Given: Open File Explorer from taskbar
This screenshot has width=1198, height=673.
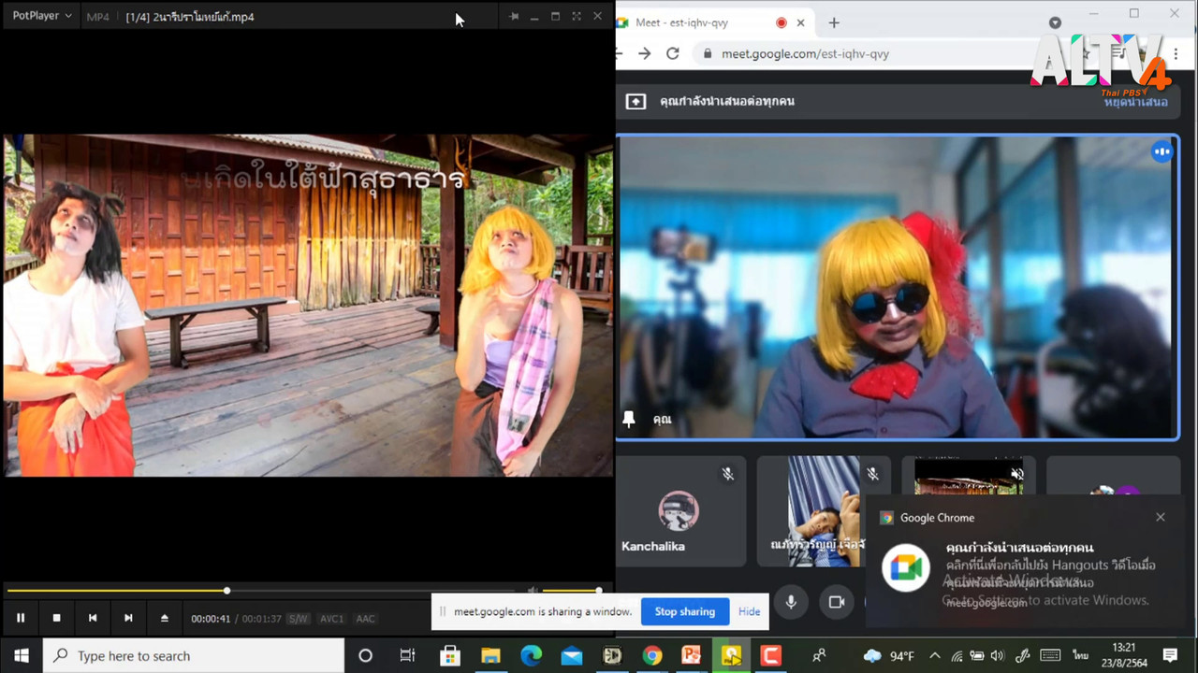Looking at the screenshot, I should 490,655.
